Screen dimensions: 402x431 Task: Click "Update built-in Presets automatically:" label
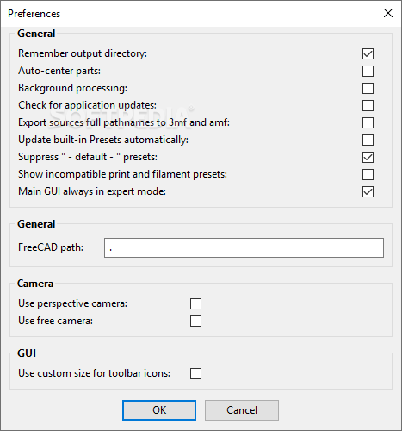pos(103,140)
